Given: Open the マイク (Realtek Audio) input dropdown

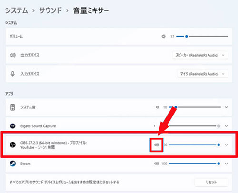Looking at the screenshot, I should point(203,74).
